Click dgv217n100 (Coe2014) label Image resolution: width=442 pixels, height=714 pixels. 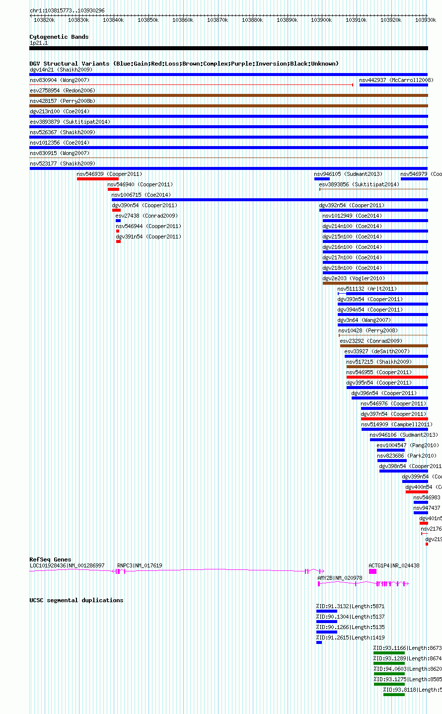pos(353,257)
